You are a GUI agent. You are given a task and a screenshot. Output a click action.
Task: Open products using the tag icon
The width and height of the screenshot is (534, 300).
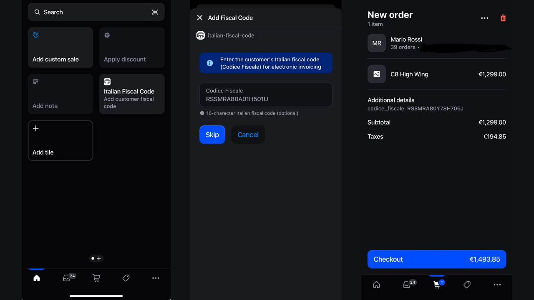click(x=126, y=278)
